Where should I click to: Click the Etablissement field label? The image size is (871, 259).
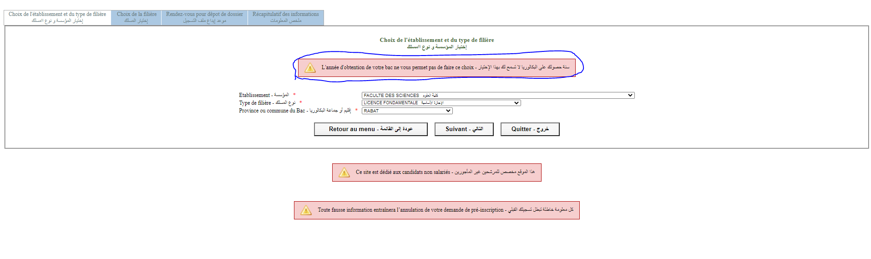pos(264,95)
